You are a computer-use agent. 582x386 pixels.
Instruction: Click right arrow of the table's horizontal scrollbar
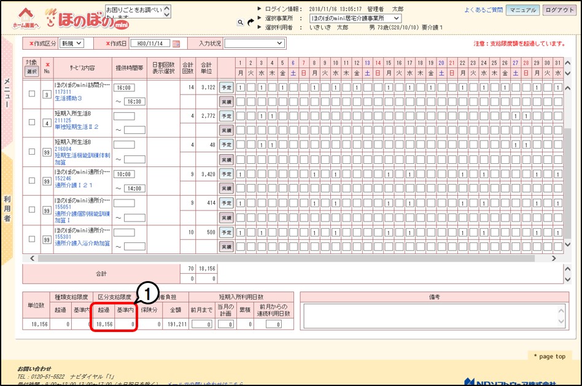554,258
